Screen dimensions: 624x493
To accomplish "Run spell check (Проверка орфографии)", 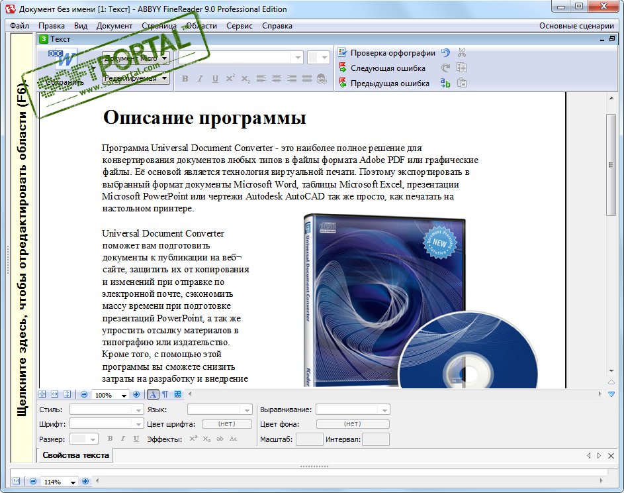I will [x=386, y=53].
